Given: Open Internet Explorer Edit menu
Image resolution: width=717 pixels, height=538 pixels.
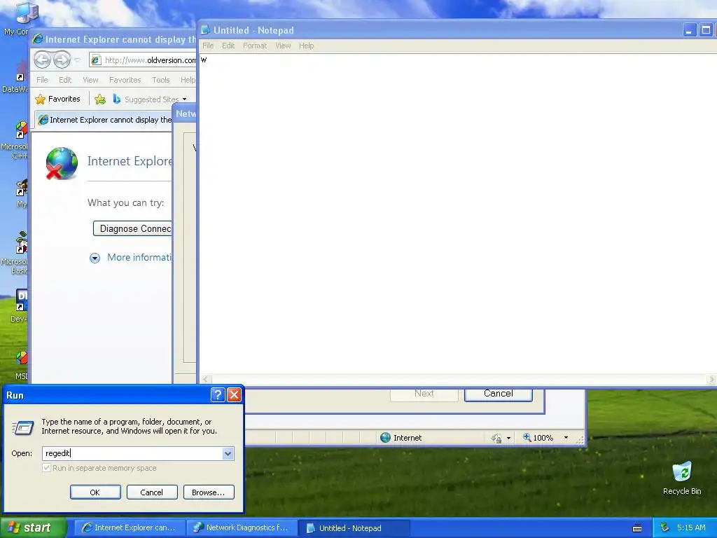Looking at the screenshot, I should coord(65,80).
